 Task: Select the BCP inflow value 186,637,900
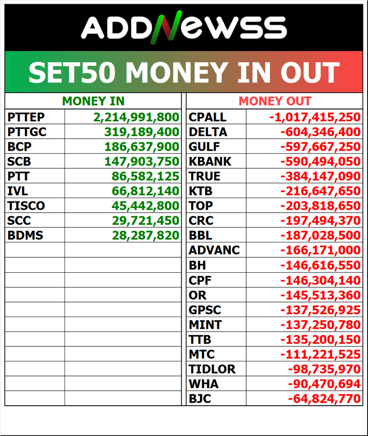142,147
